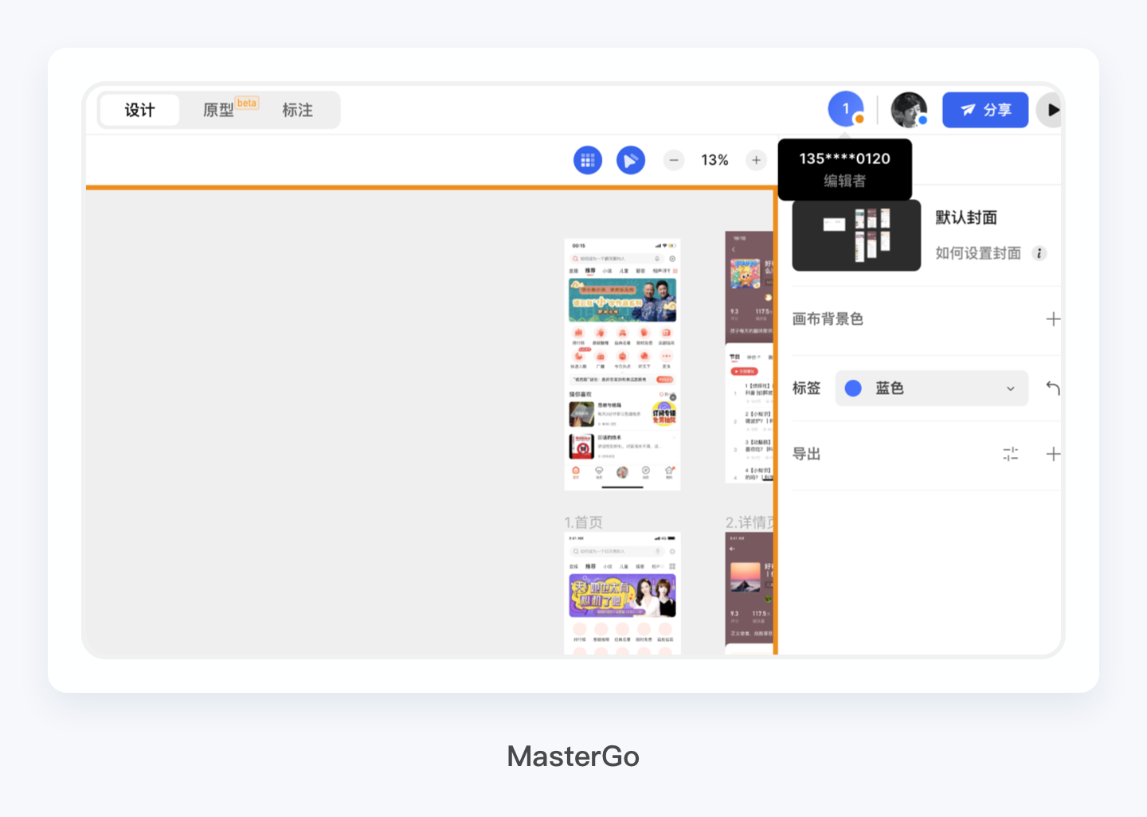Viewport: 1147px width, 817px height.
Task: Add a new export setting with plus icon
Action: pos(1053,454)
